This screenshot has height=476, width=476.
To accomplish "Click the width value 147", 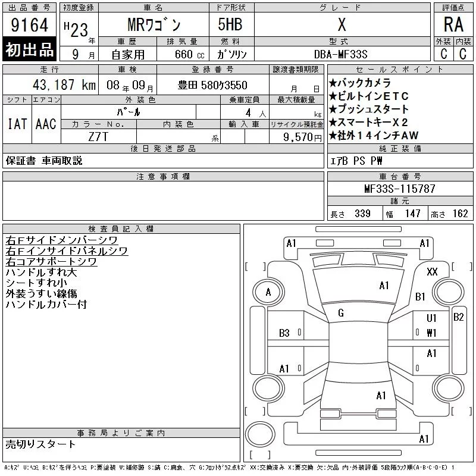I will tap(413, 214).
